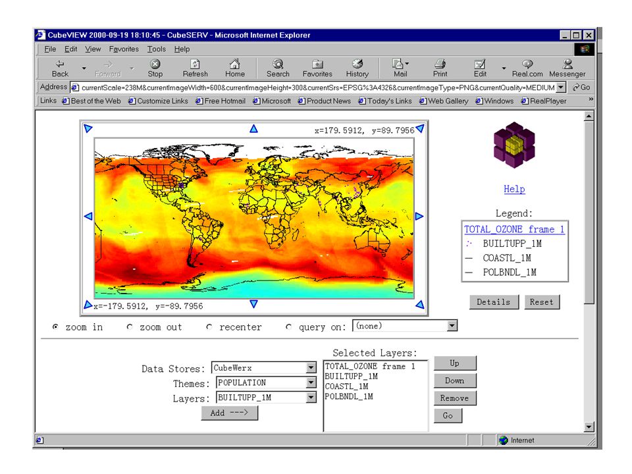This screenshot has height=474, width=632.
Task: Move layer with the Down button
Action: coord(455,381)
